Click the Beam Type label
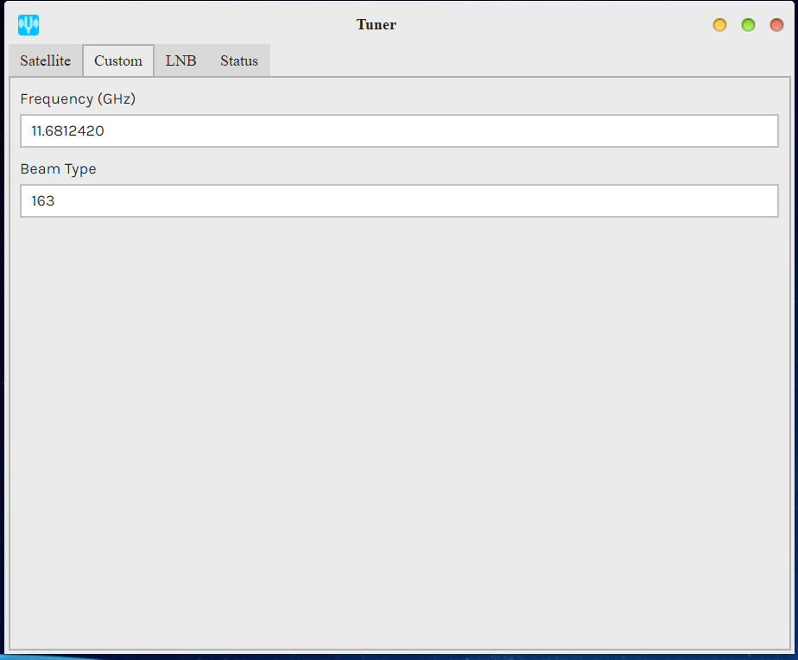Viewport: 798px width, 660px height. 58,169
